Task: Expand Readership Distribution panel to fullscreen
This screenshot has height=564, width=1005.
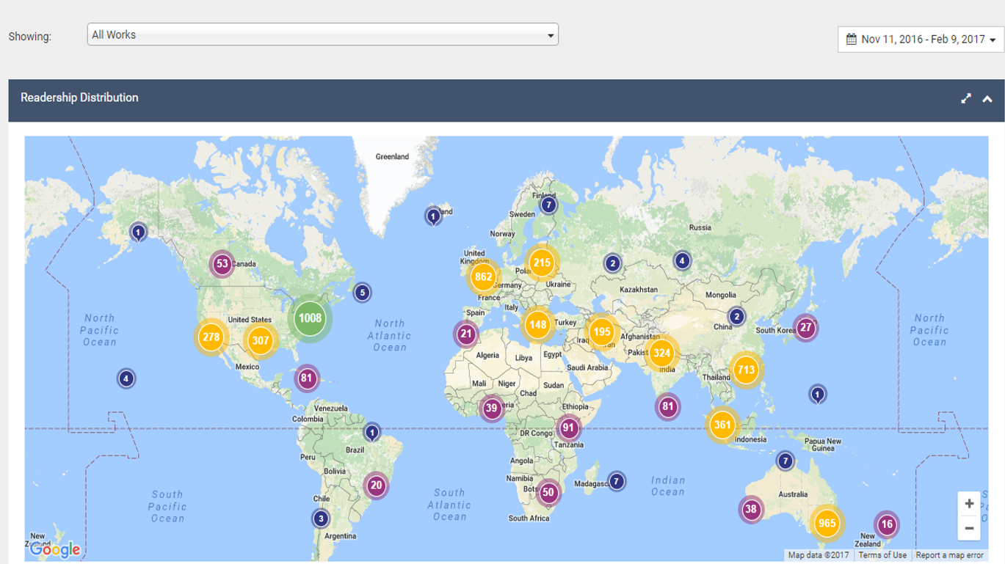Action: tap(967, 98)
